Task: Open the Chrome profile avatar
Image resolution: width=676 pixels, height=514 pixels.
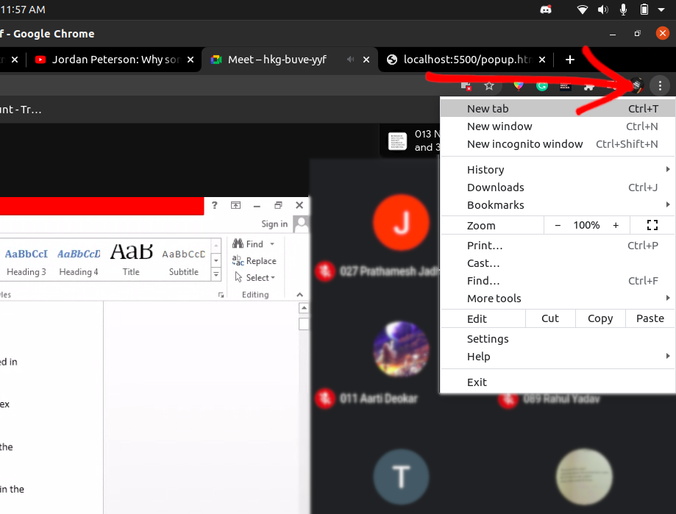Action: coord(636,86)
